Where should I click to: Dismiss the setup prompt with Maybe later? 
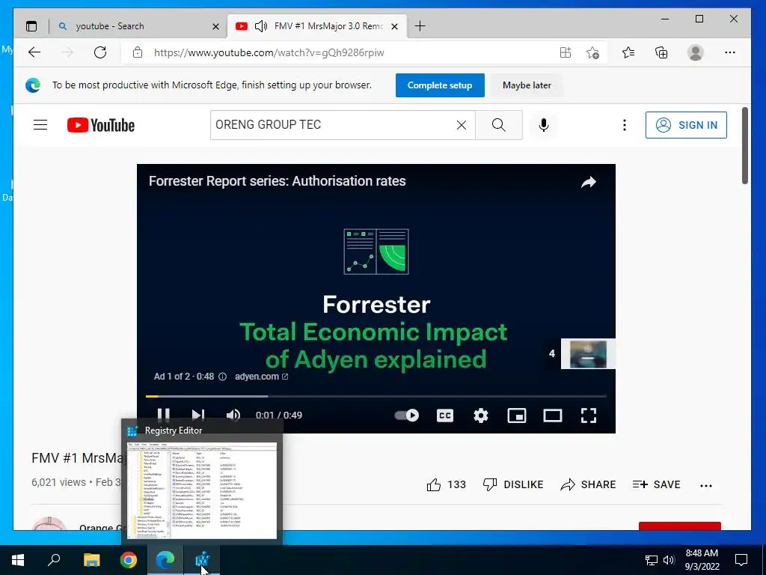527,85
